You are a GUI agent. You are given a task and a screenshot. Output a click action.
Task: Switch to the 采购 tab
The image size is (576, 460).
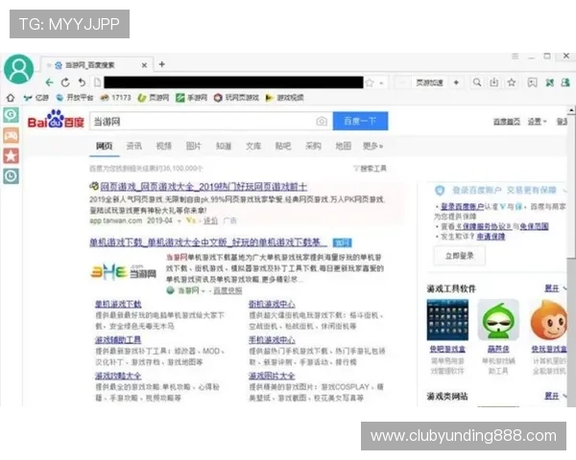(313, 146)
